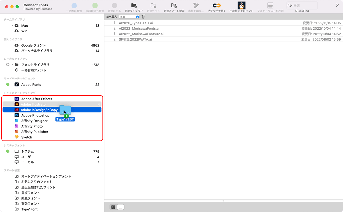Show the 生産性向上のヒント robot tips
This screenshot has width=343, height=212.
point(241,5)
